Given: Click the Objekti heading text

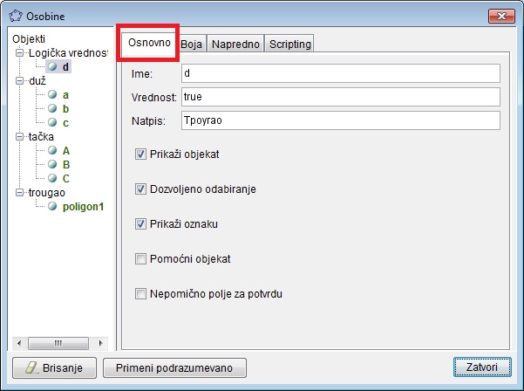Looking at the screenshot, I should [x=29, y=38].
